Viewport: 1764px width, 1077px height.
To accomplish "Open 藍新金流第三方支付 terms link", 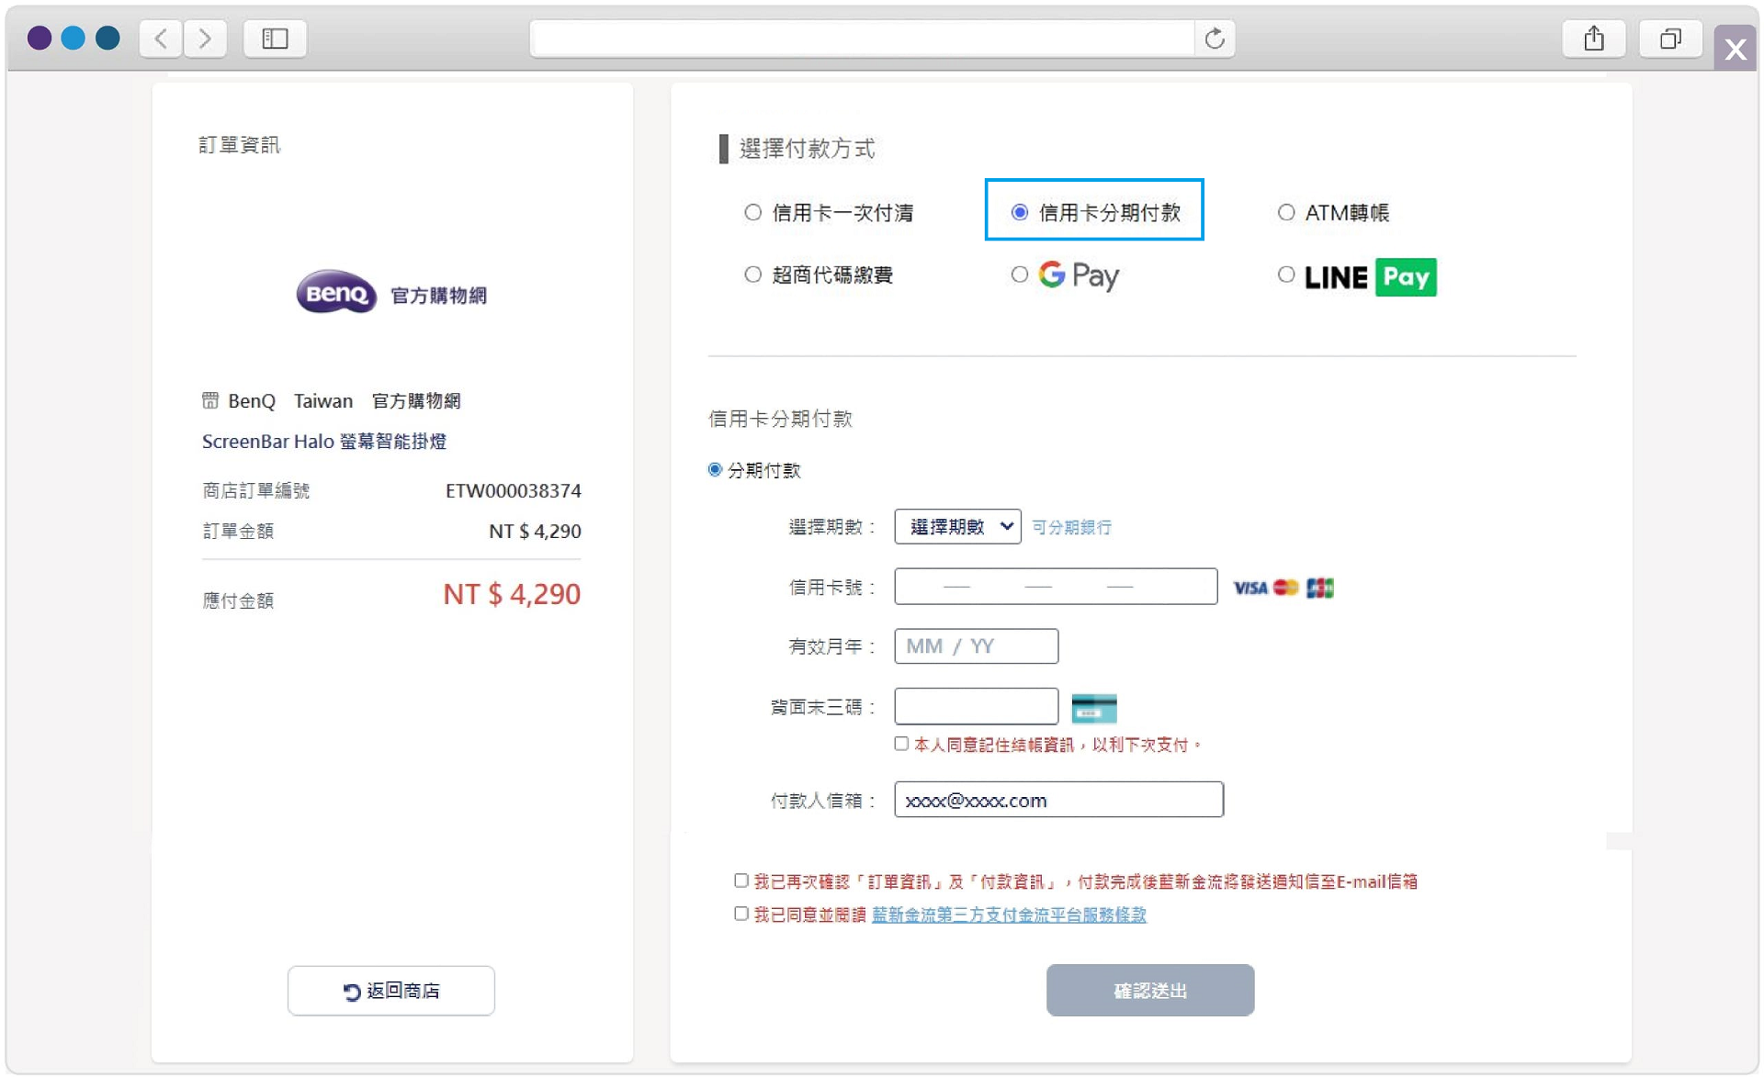I will 1008,914.
